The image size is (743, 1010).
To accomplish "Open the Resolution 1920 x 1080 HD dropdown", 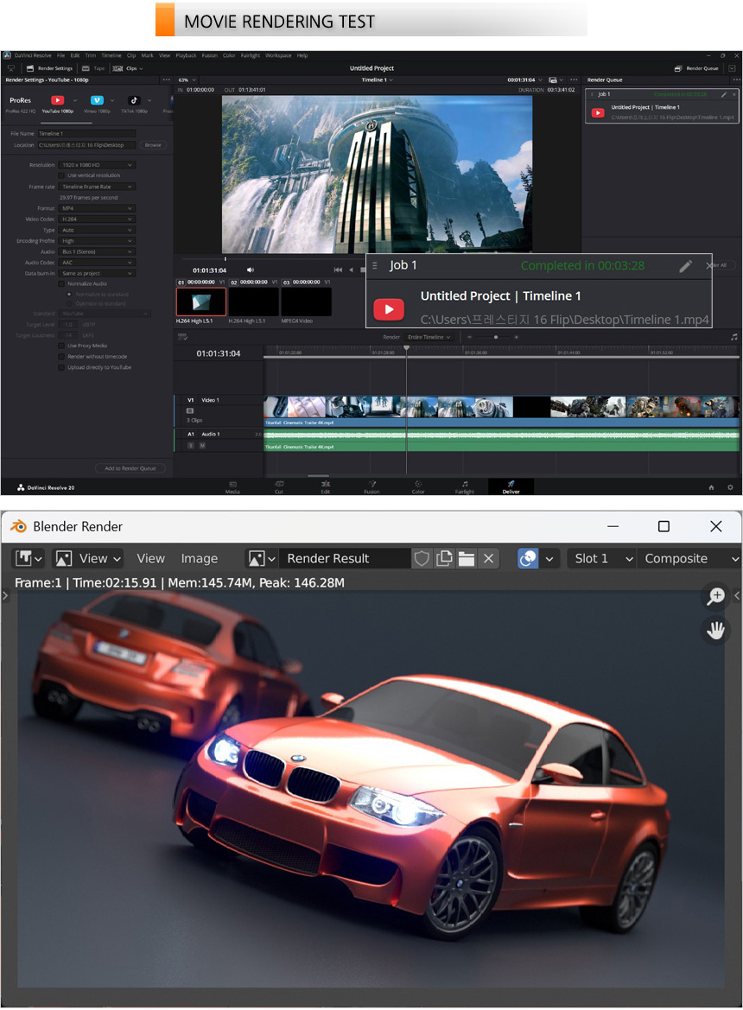I will click(x=97, y=164).
